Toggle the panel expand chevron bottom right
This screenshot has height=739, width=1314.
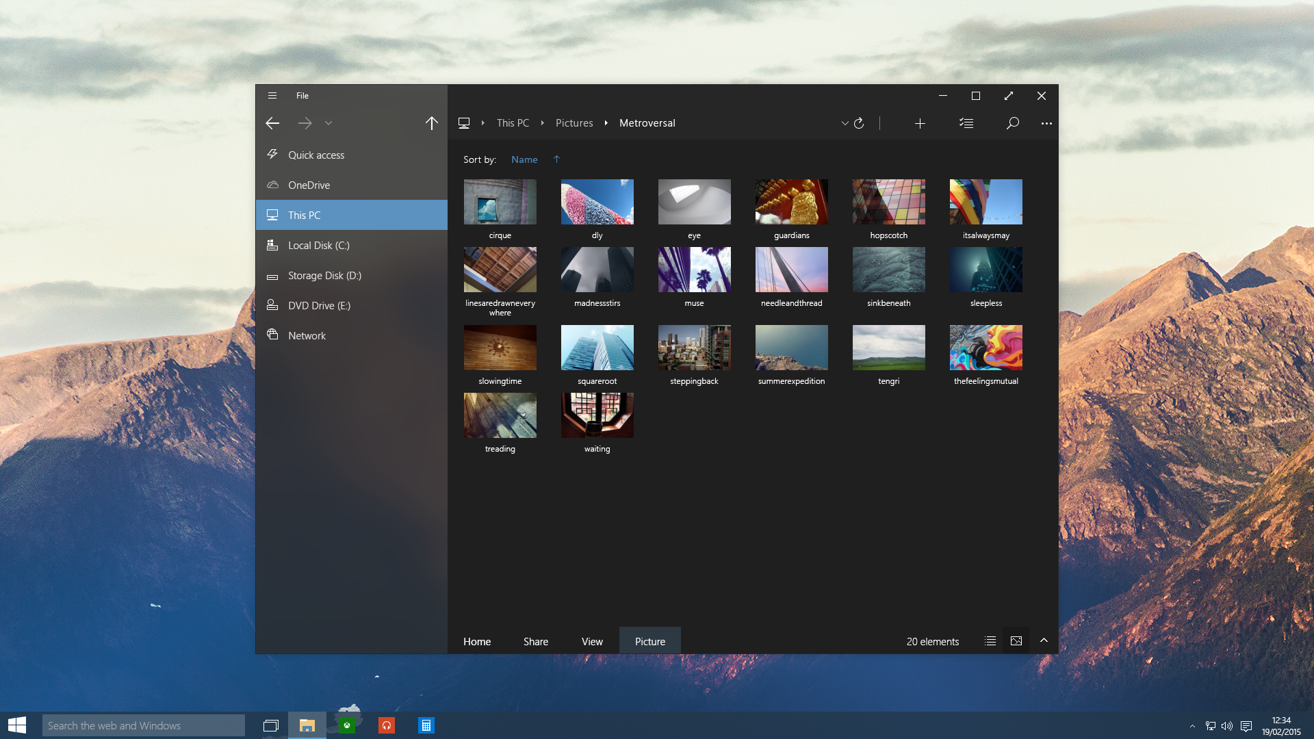1044,640
